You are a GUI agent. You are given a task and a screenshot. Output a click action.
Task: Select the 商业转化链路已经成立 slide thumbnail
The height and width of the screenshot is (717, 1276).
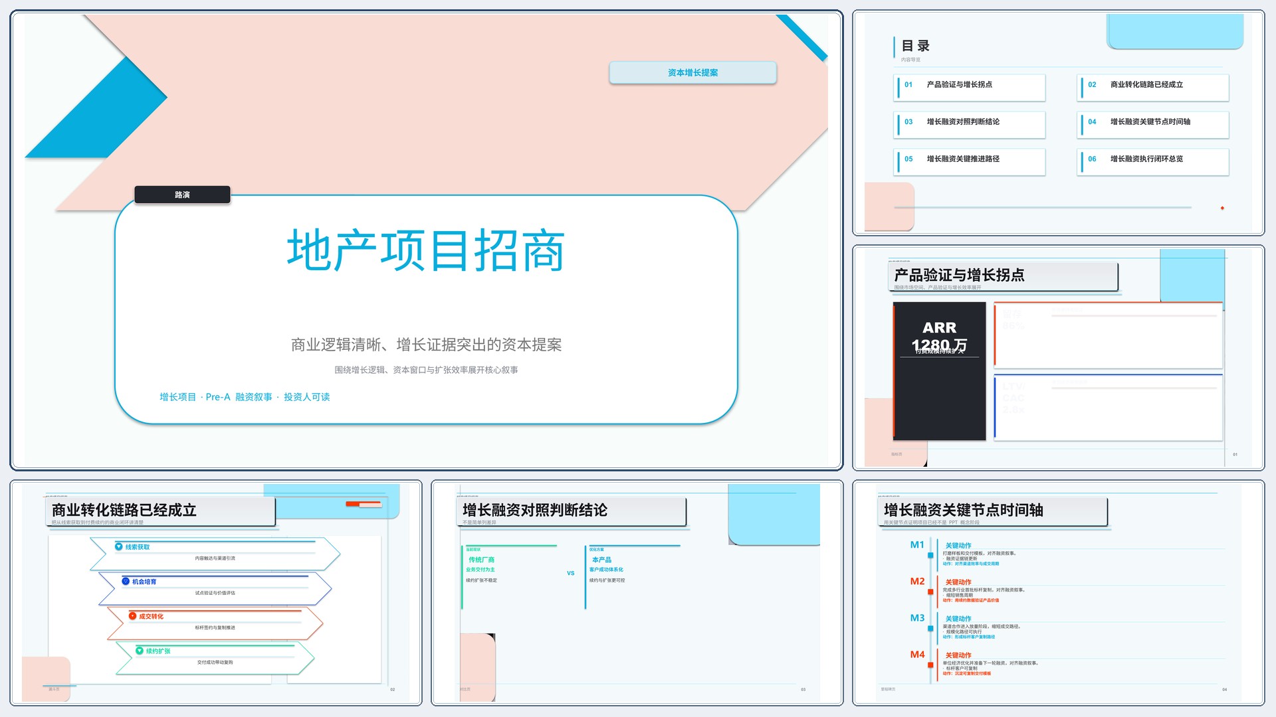tap(216, 593)
